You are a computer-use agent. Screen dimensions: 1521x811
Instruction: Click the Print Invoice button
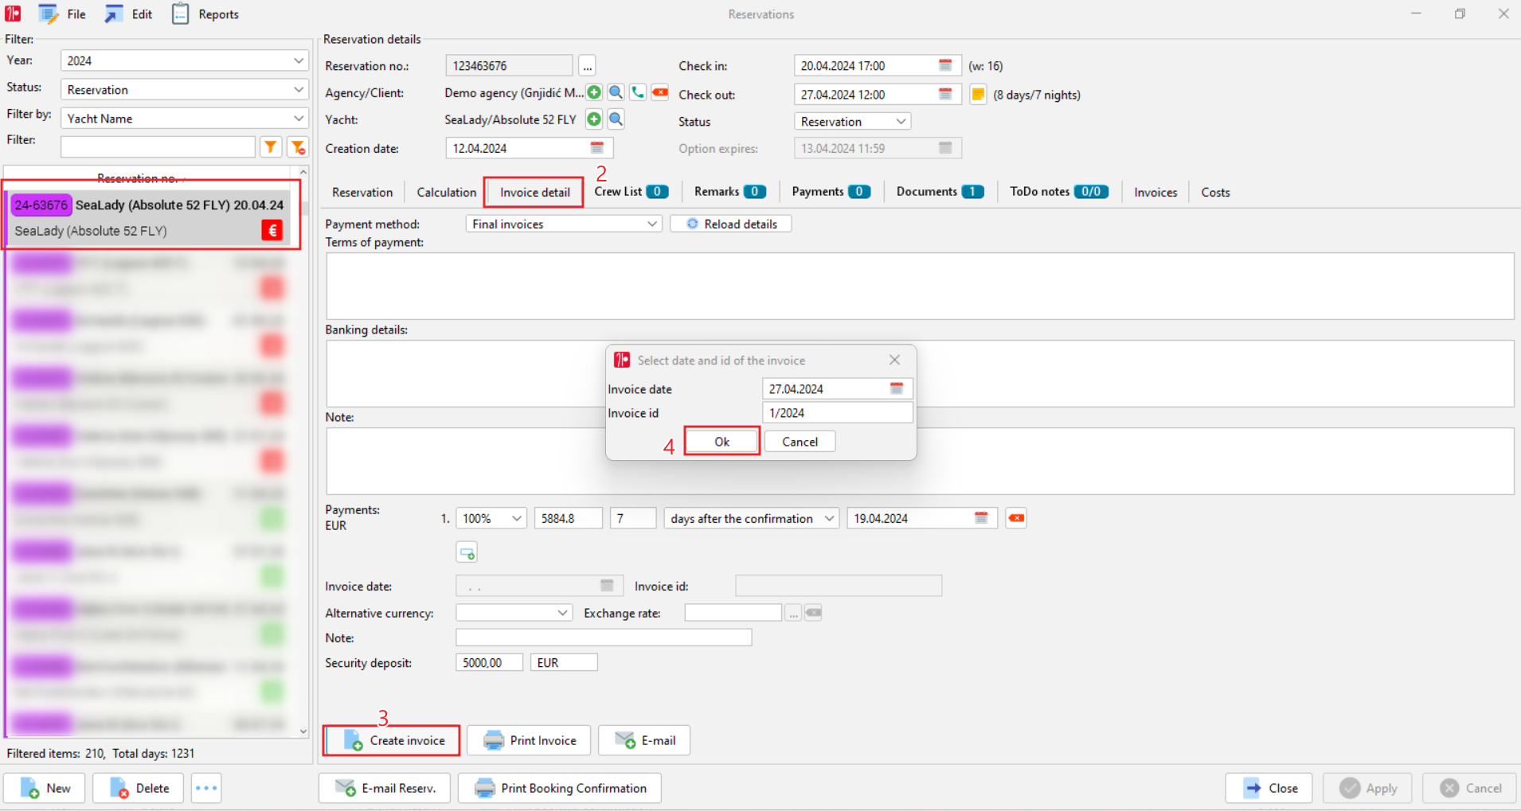click(x=529, y=740)
